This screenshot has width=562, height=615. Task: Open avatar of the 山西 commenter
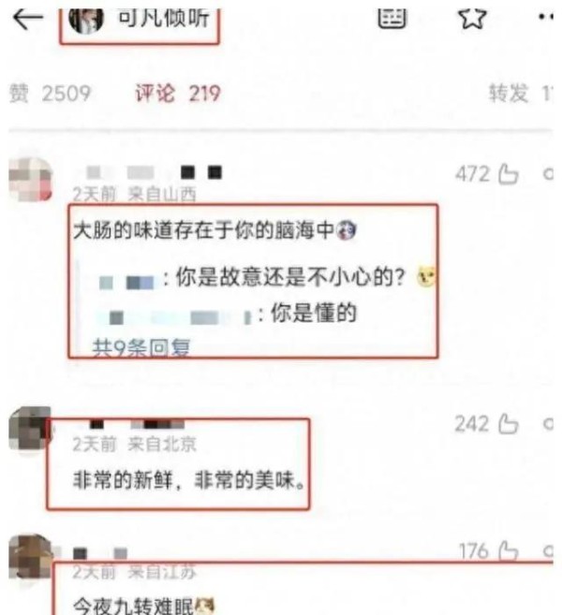pyautogui.click(x=31, y=179)
